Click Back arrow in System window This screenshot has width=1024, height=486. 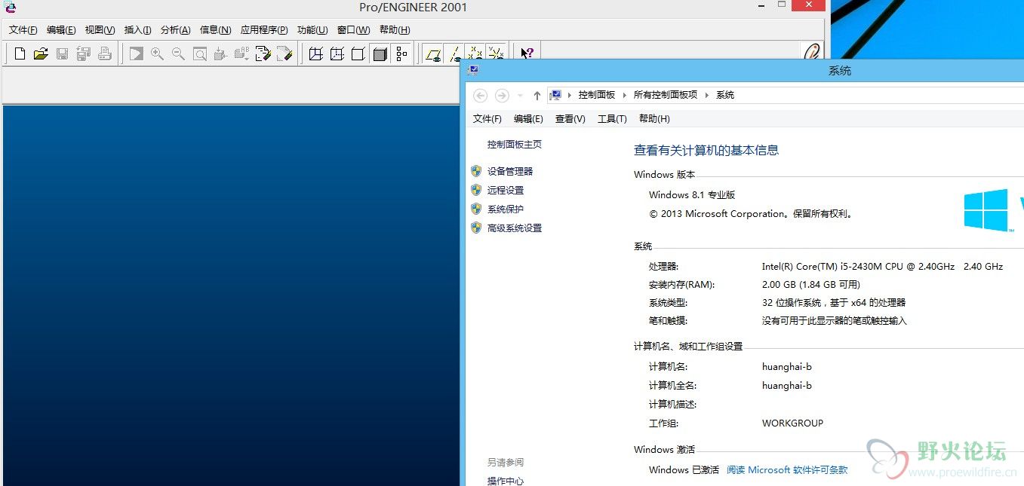481,96
